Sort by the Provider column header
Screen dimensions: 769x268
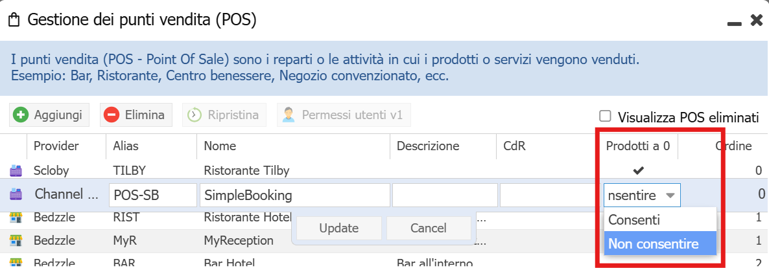click(x=56, y=146)
